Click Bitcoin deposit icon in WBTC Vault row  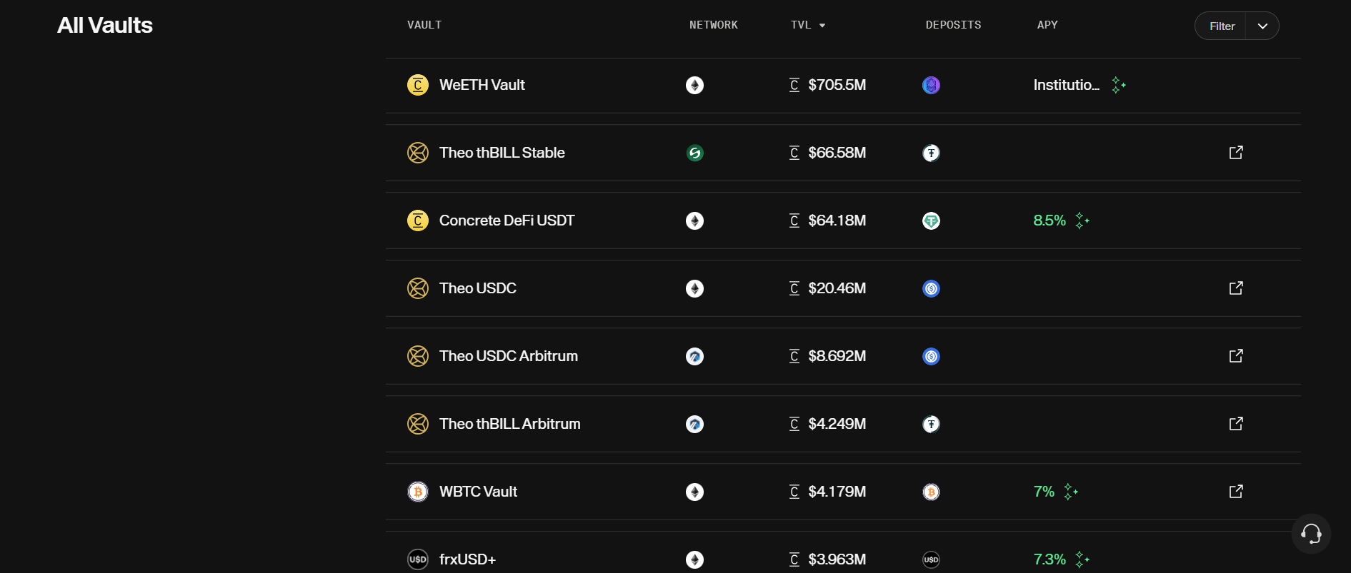pyautogui.click(x=931, y=492)
